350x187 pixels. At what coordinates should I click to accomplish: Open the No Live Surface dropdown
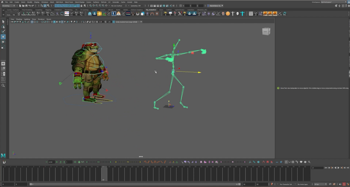pos(117,6)
